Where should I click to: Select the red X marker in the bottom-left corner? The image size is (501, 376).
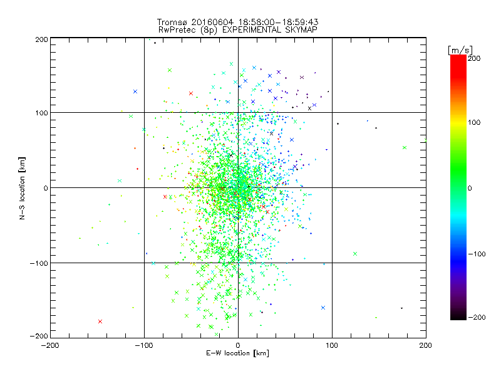coord(100,321)
